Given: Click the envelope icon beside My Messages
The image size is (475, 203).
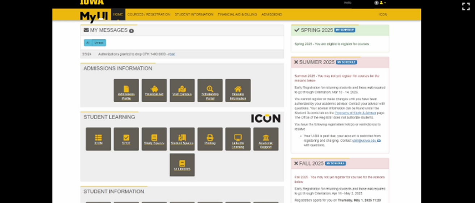Looking at the screenshot, I should (x=86, y=30).
